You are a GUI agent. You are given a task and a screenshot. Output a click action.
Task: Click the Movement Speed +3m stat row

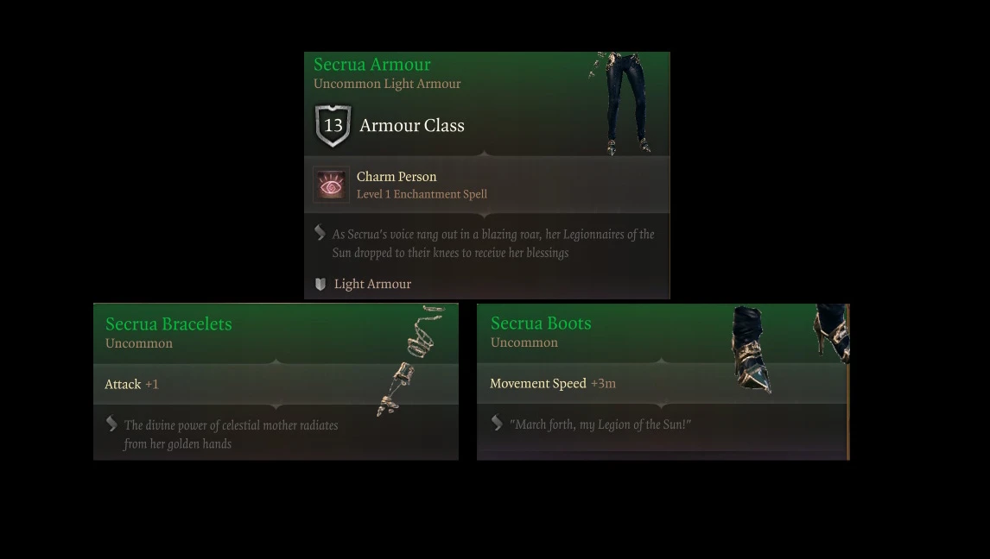[662, 383]
